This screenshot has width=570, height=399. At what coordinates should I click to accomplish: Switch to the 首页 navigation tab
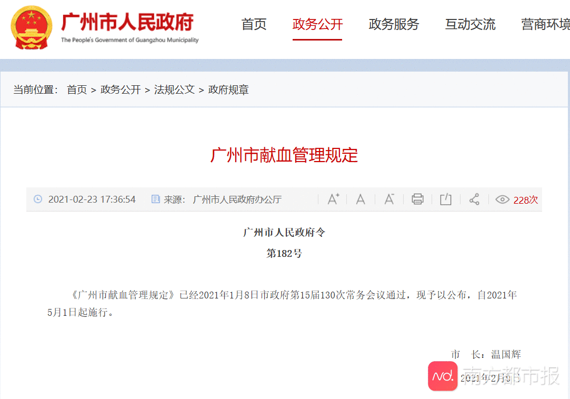254,24
